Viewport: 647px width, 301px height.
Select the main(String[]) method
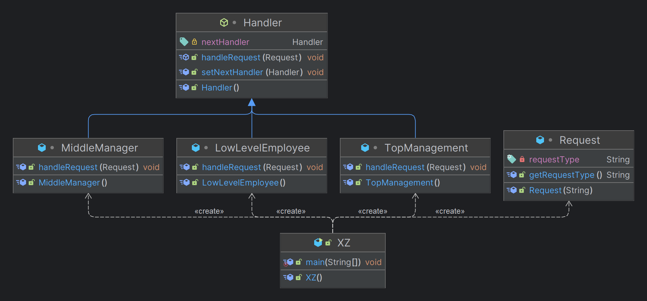(333, 262)
